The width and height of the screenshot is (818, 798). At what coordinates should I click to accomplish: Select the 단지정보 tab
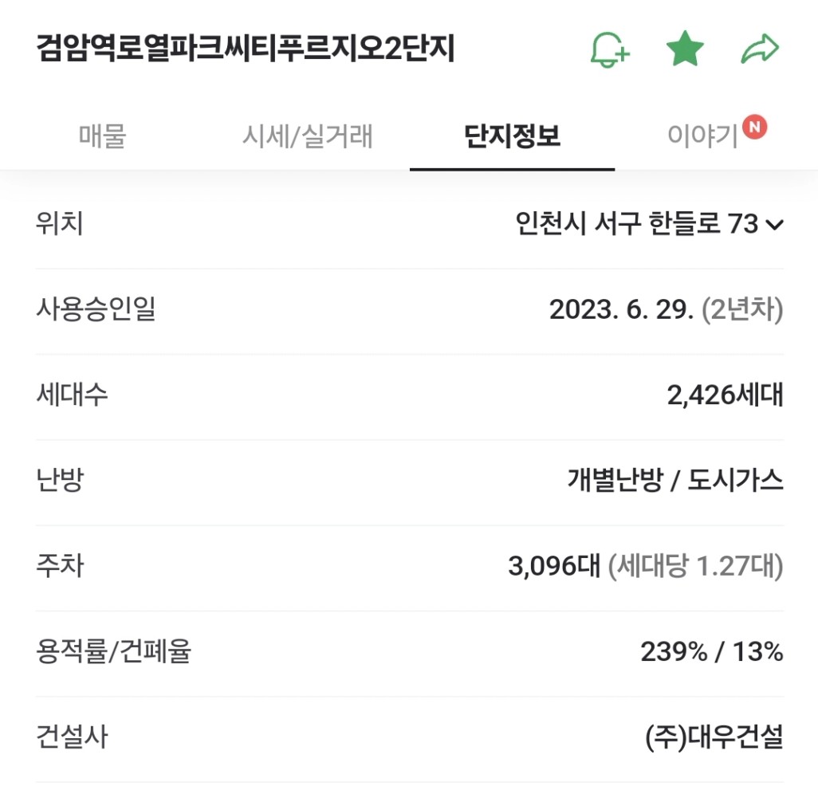pos(513,136)
